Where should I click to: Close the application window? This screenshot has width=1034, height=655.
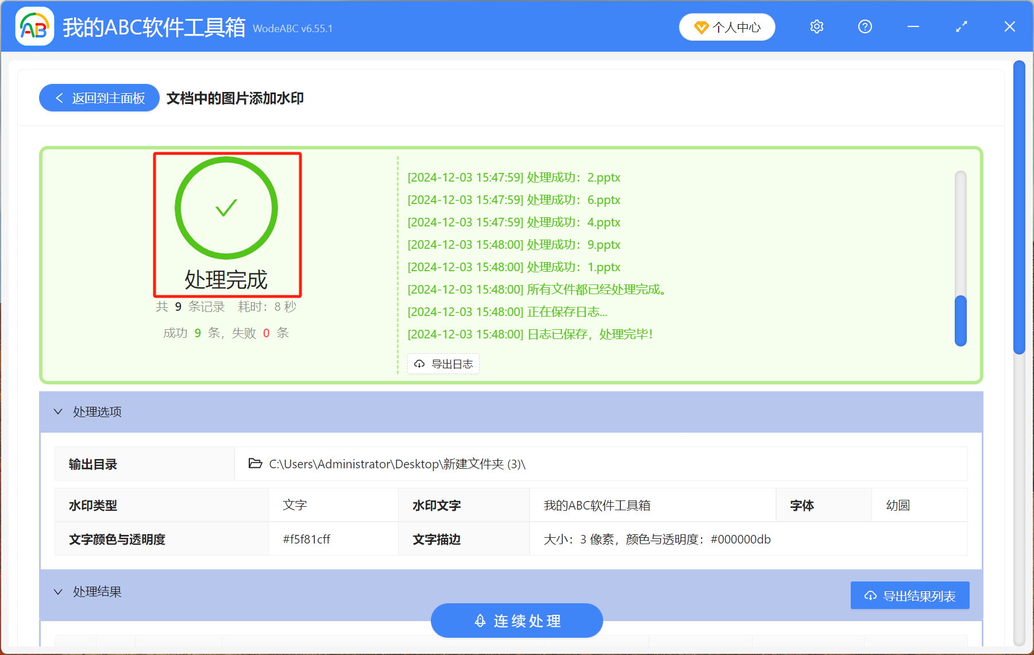[x=1009, y=26]
